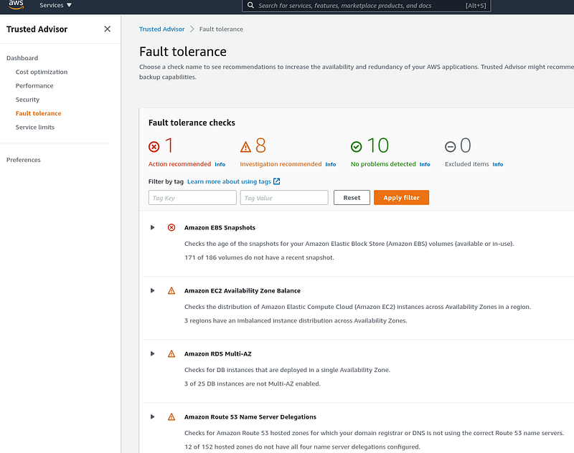Click Amazon EBS Snapshots title
Viewport: 574px width, 453px height.
[x=220, y=227]
